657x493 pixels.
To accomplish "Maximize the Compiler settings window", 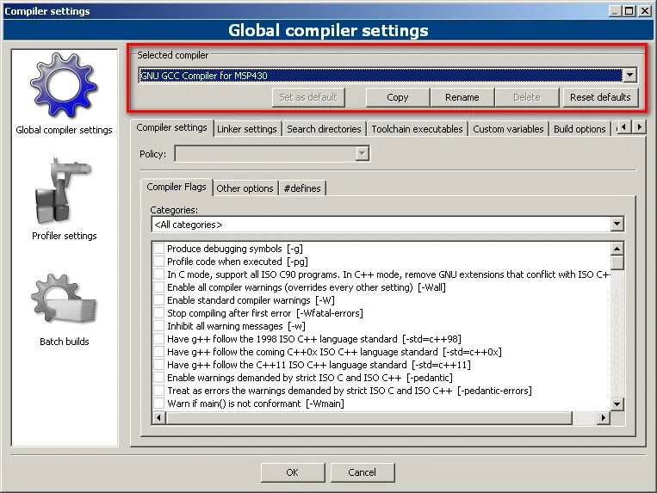I will (x=629, y=11).
